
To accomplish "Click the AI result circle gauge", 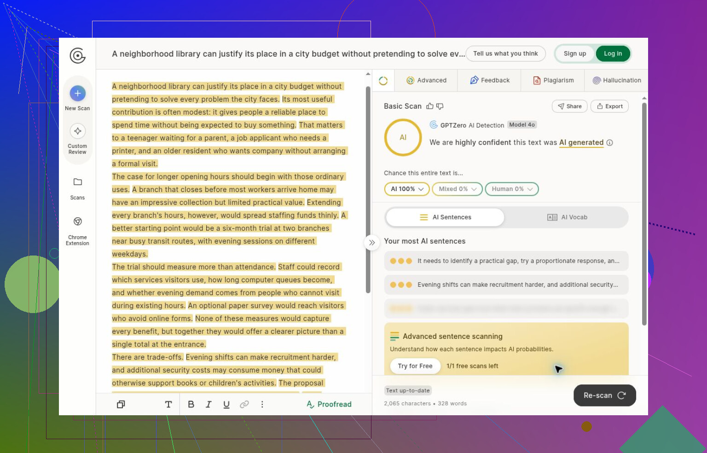I will 403,138.
